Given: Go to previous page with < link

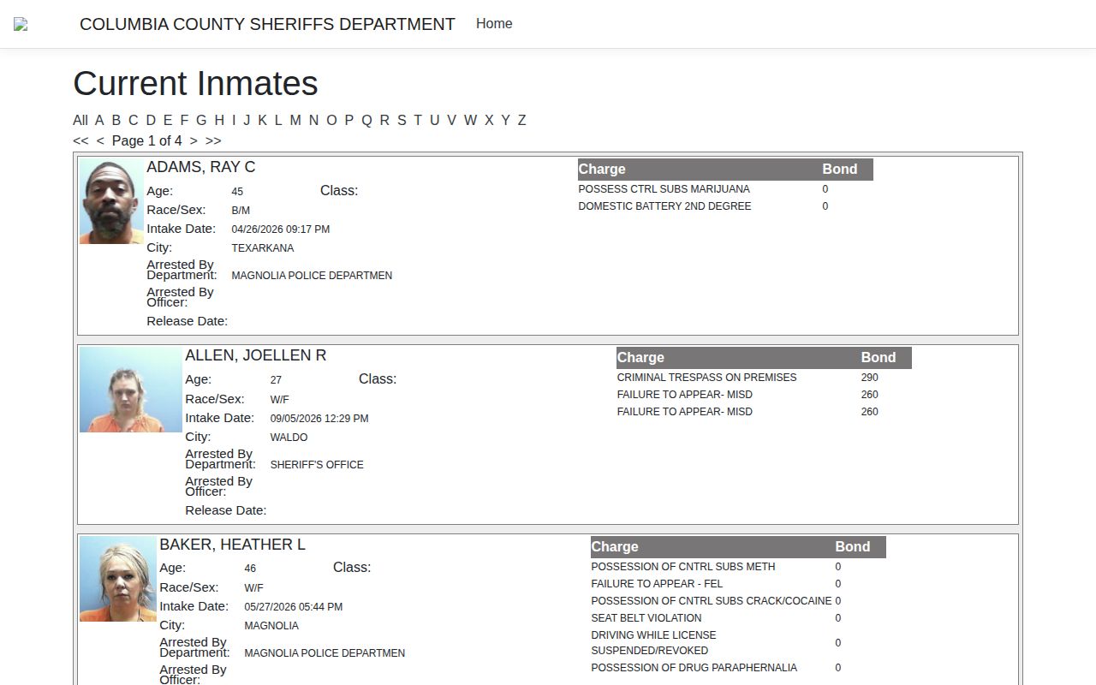Looking at the screenshot, I should tap(100, 140).
